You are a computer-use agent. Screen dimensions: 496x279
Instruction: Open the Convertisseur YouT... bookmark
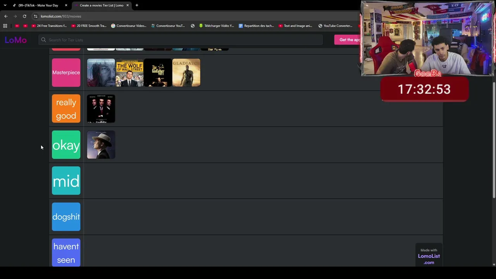tap(168, 26)
